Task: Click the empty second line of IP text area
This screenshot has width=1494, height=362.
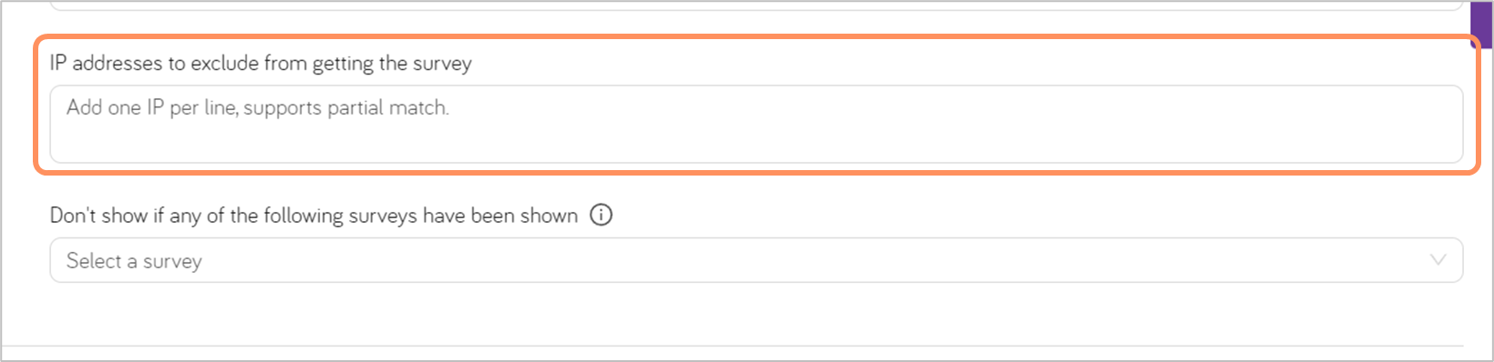Action: (756, 141)
